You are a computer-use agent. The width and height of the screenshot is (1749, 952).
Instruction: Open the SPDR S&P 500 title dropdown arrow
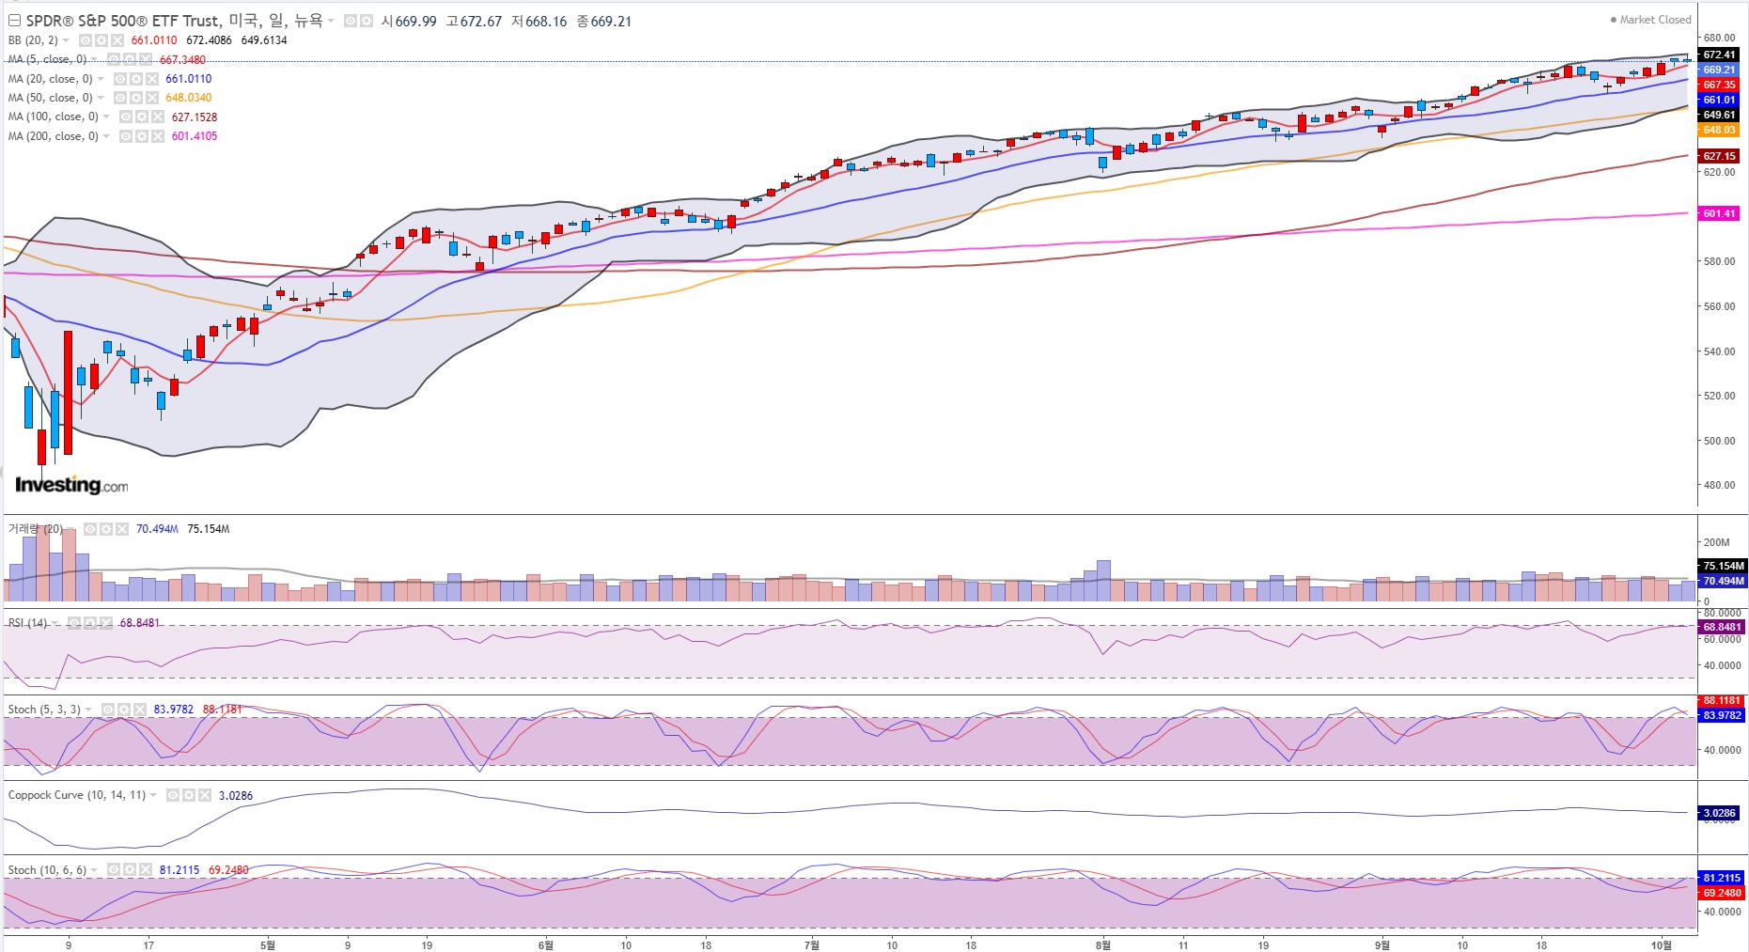(x=331, y=21)
